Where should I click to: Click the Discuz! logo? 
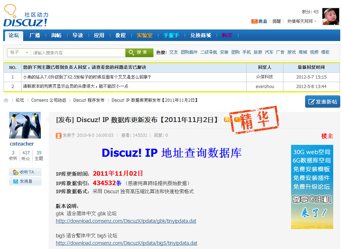[x=26, y=15]
